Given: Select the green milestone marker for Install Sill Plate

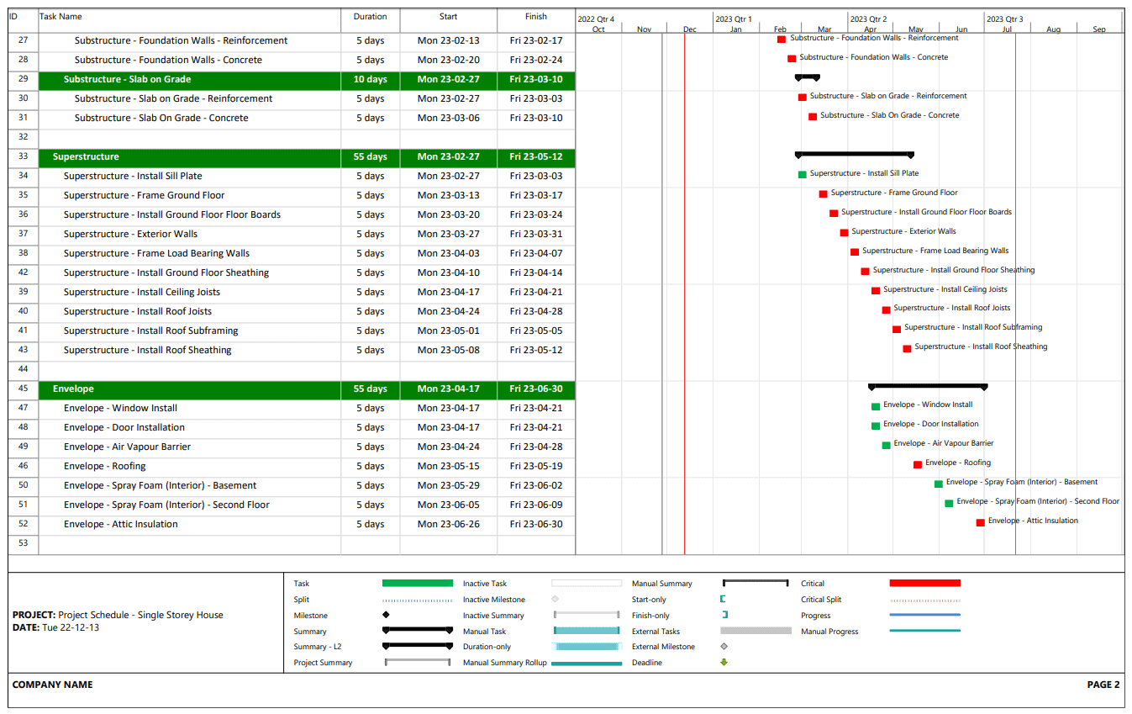Looking at the screenshot, I should click(801, 173).
